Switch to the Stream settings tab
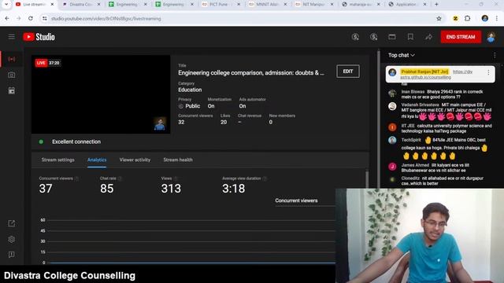Screen dimensions: 504x283 (x=57, y=160)
